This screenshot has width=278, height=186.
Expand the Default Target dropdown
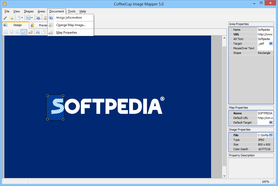click(x=271, y=123)
